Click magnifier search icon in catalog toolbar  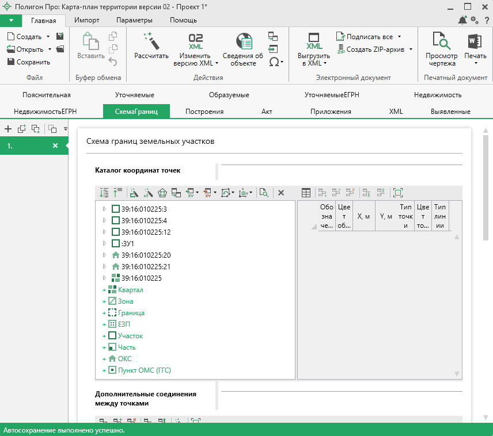click(x=264, y=193)
